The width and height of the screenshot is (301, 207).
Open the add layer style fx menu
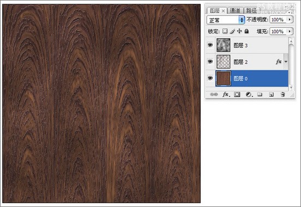tap(226, 94)
